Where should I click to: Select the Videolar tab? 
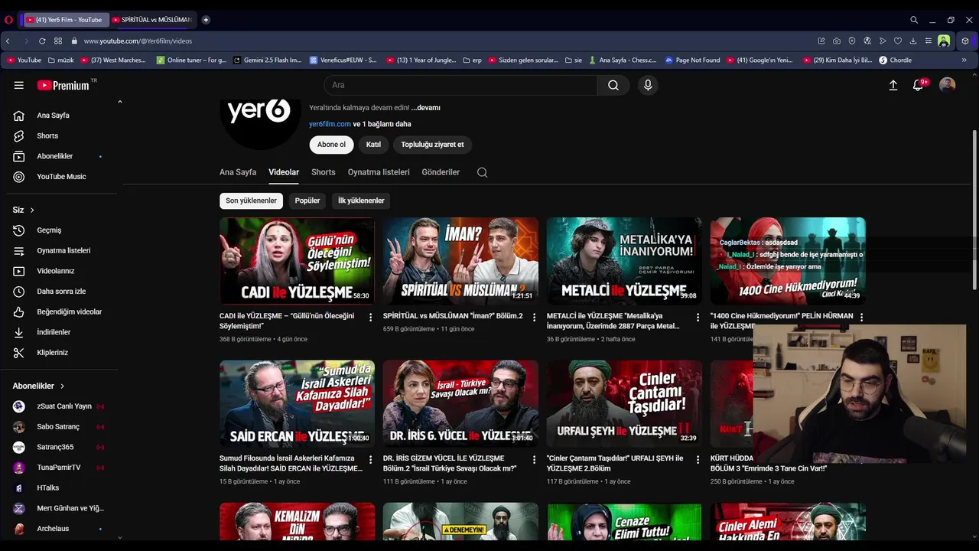point(284,172)
